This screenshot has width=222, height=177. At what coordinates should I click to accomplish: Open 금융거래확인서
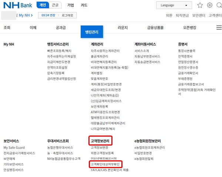coord(188,73)
